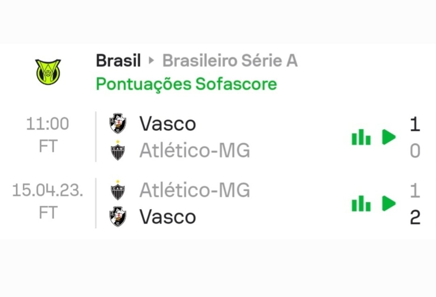
Task: Play highlights of the 15.04.23 match
Action: pyautogui.click(x=389, y=204)
